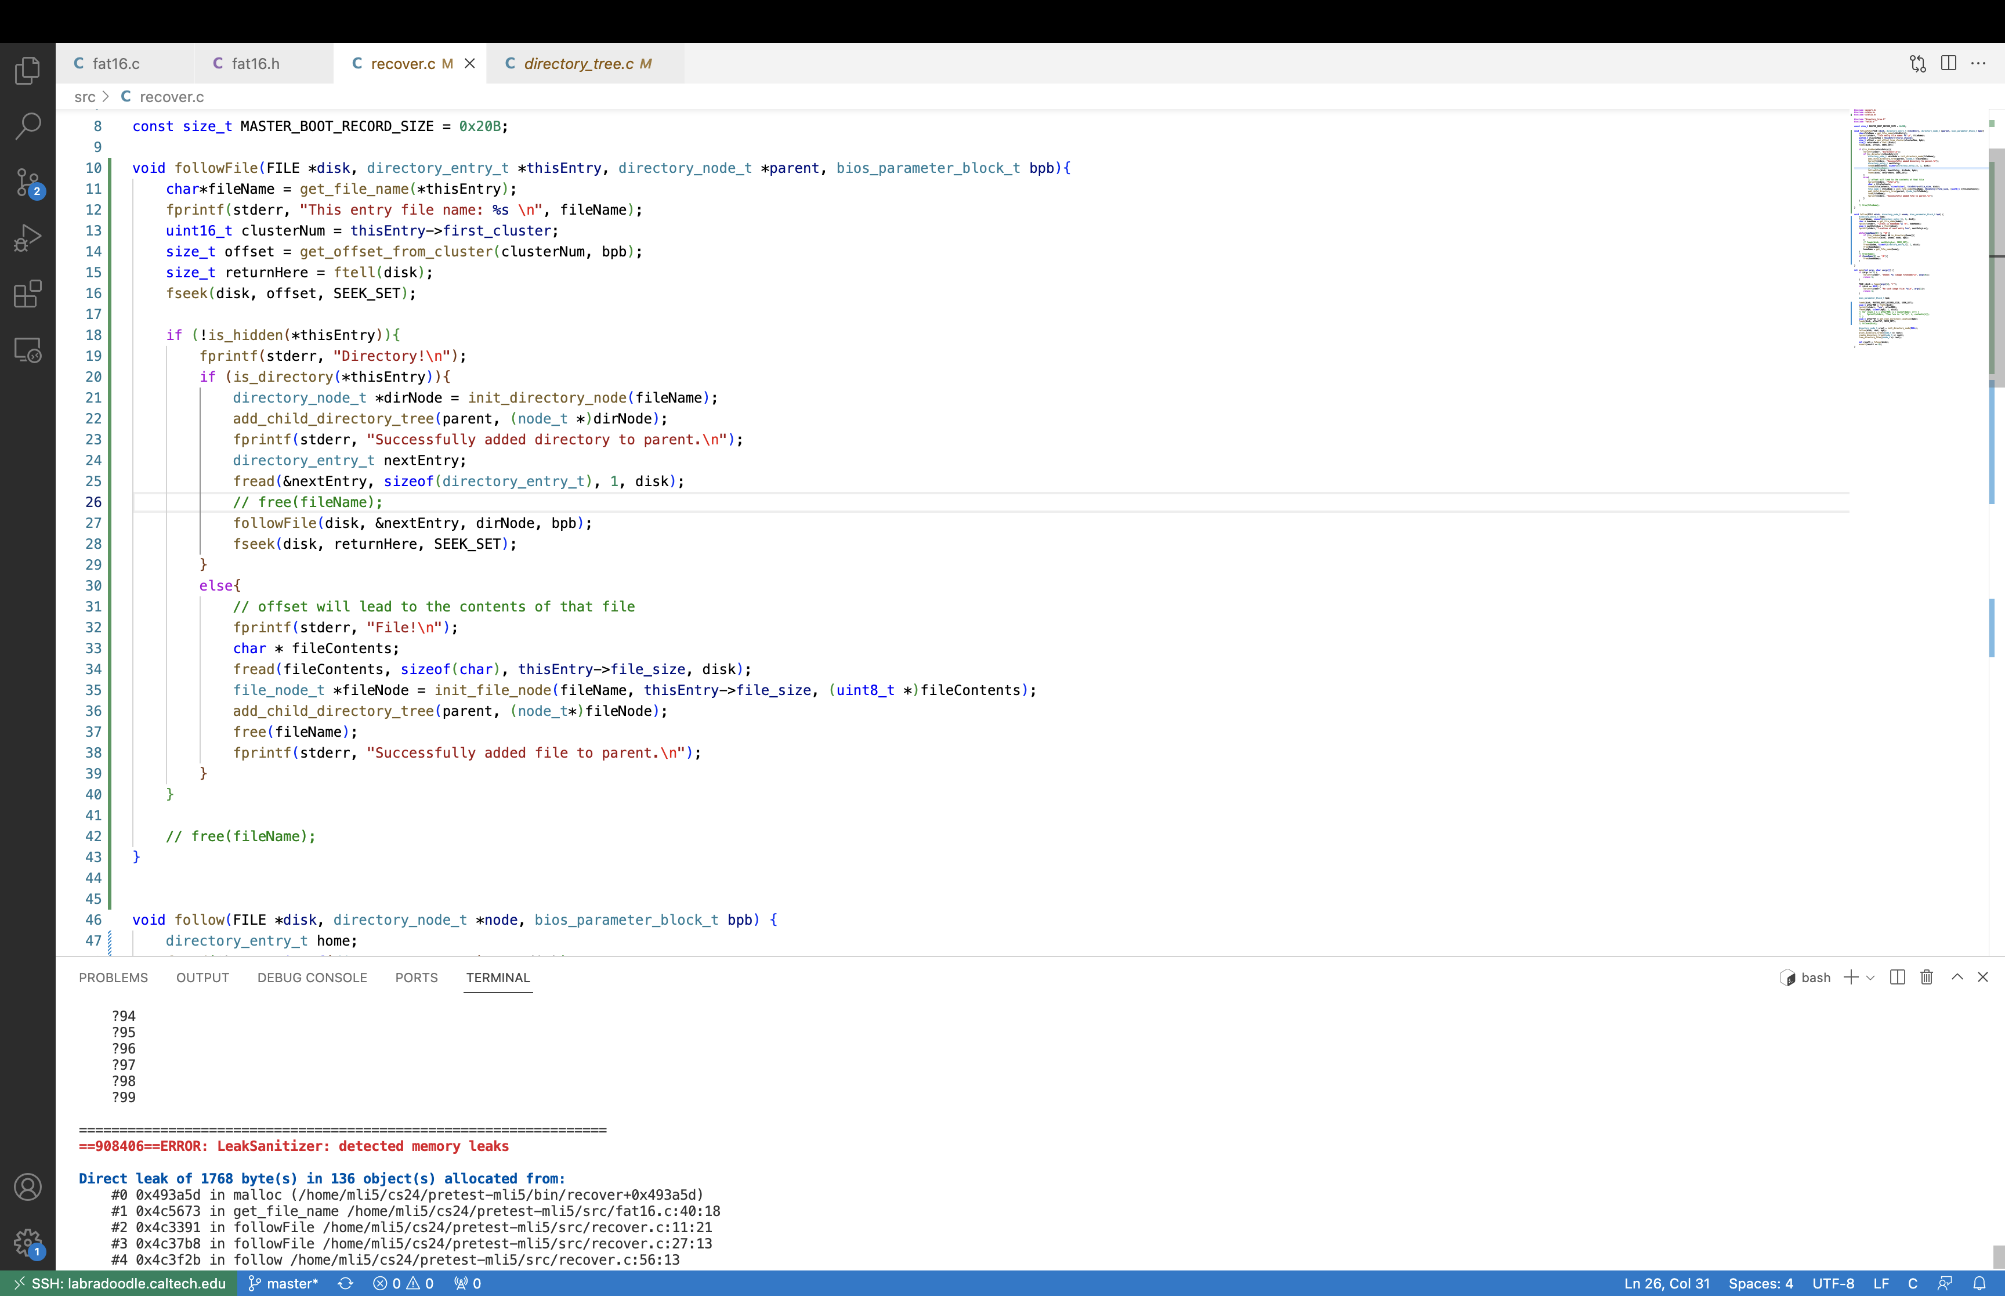Viewport: 2005px width, 1296px height.
Task: Open the Accounts menu icon
Action: pos(27,1186)
